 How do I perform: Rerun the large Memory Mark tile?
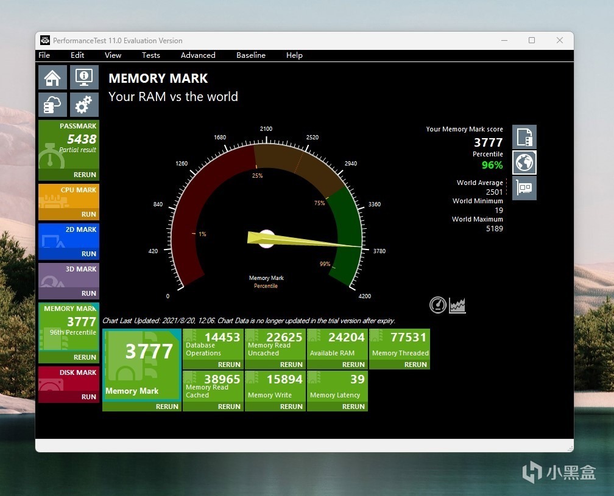coord(167,407)
